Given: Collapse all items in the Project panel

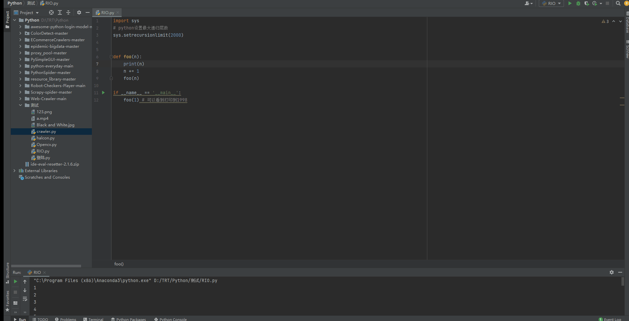Looking at the screenshot, I should [68, 12].
